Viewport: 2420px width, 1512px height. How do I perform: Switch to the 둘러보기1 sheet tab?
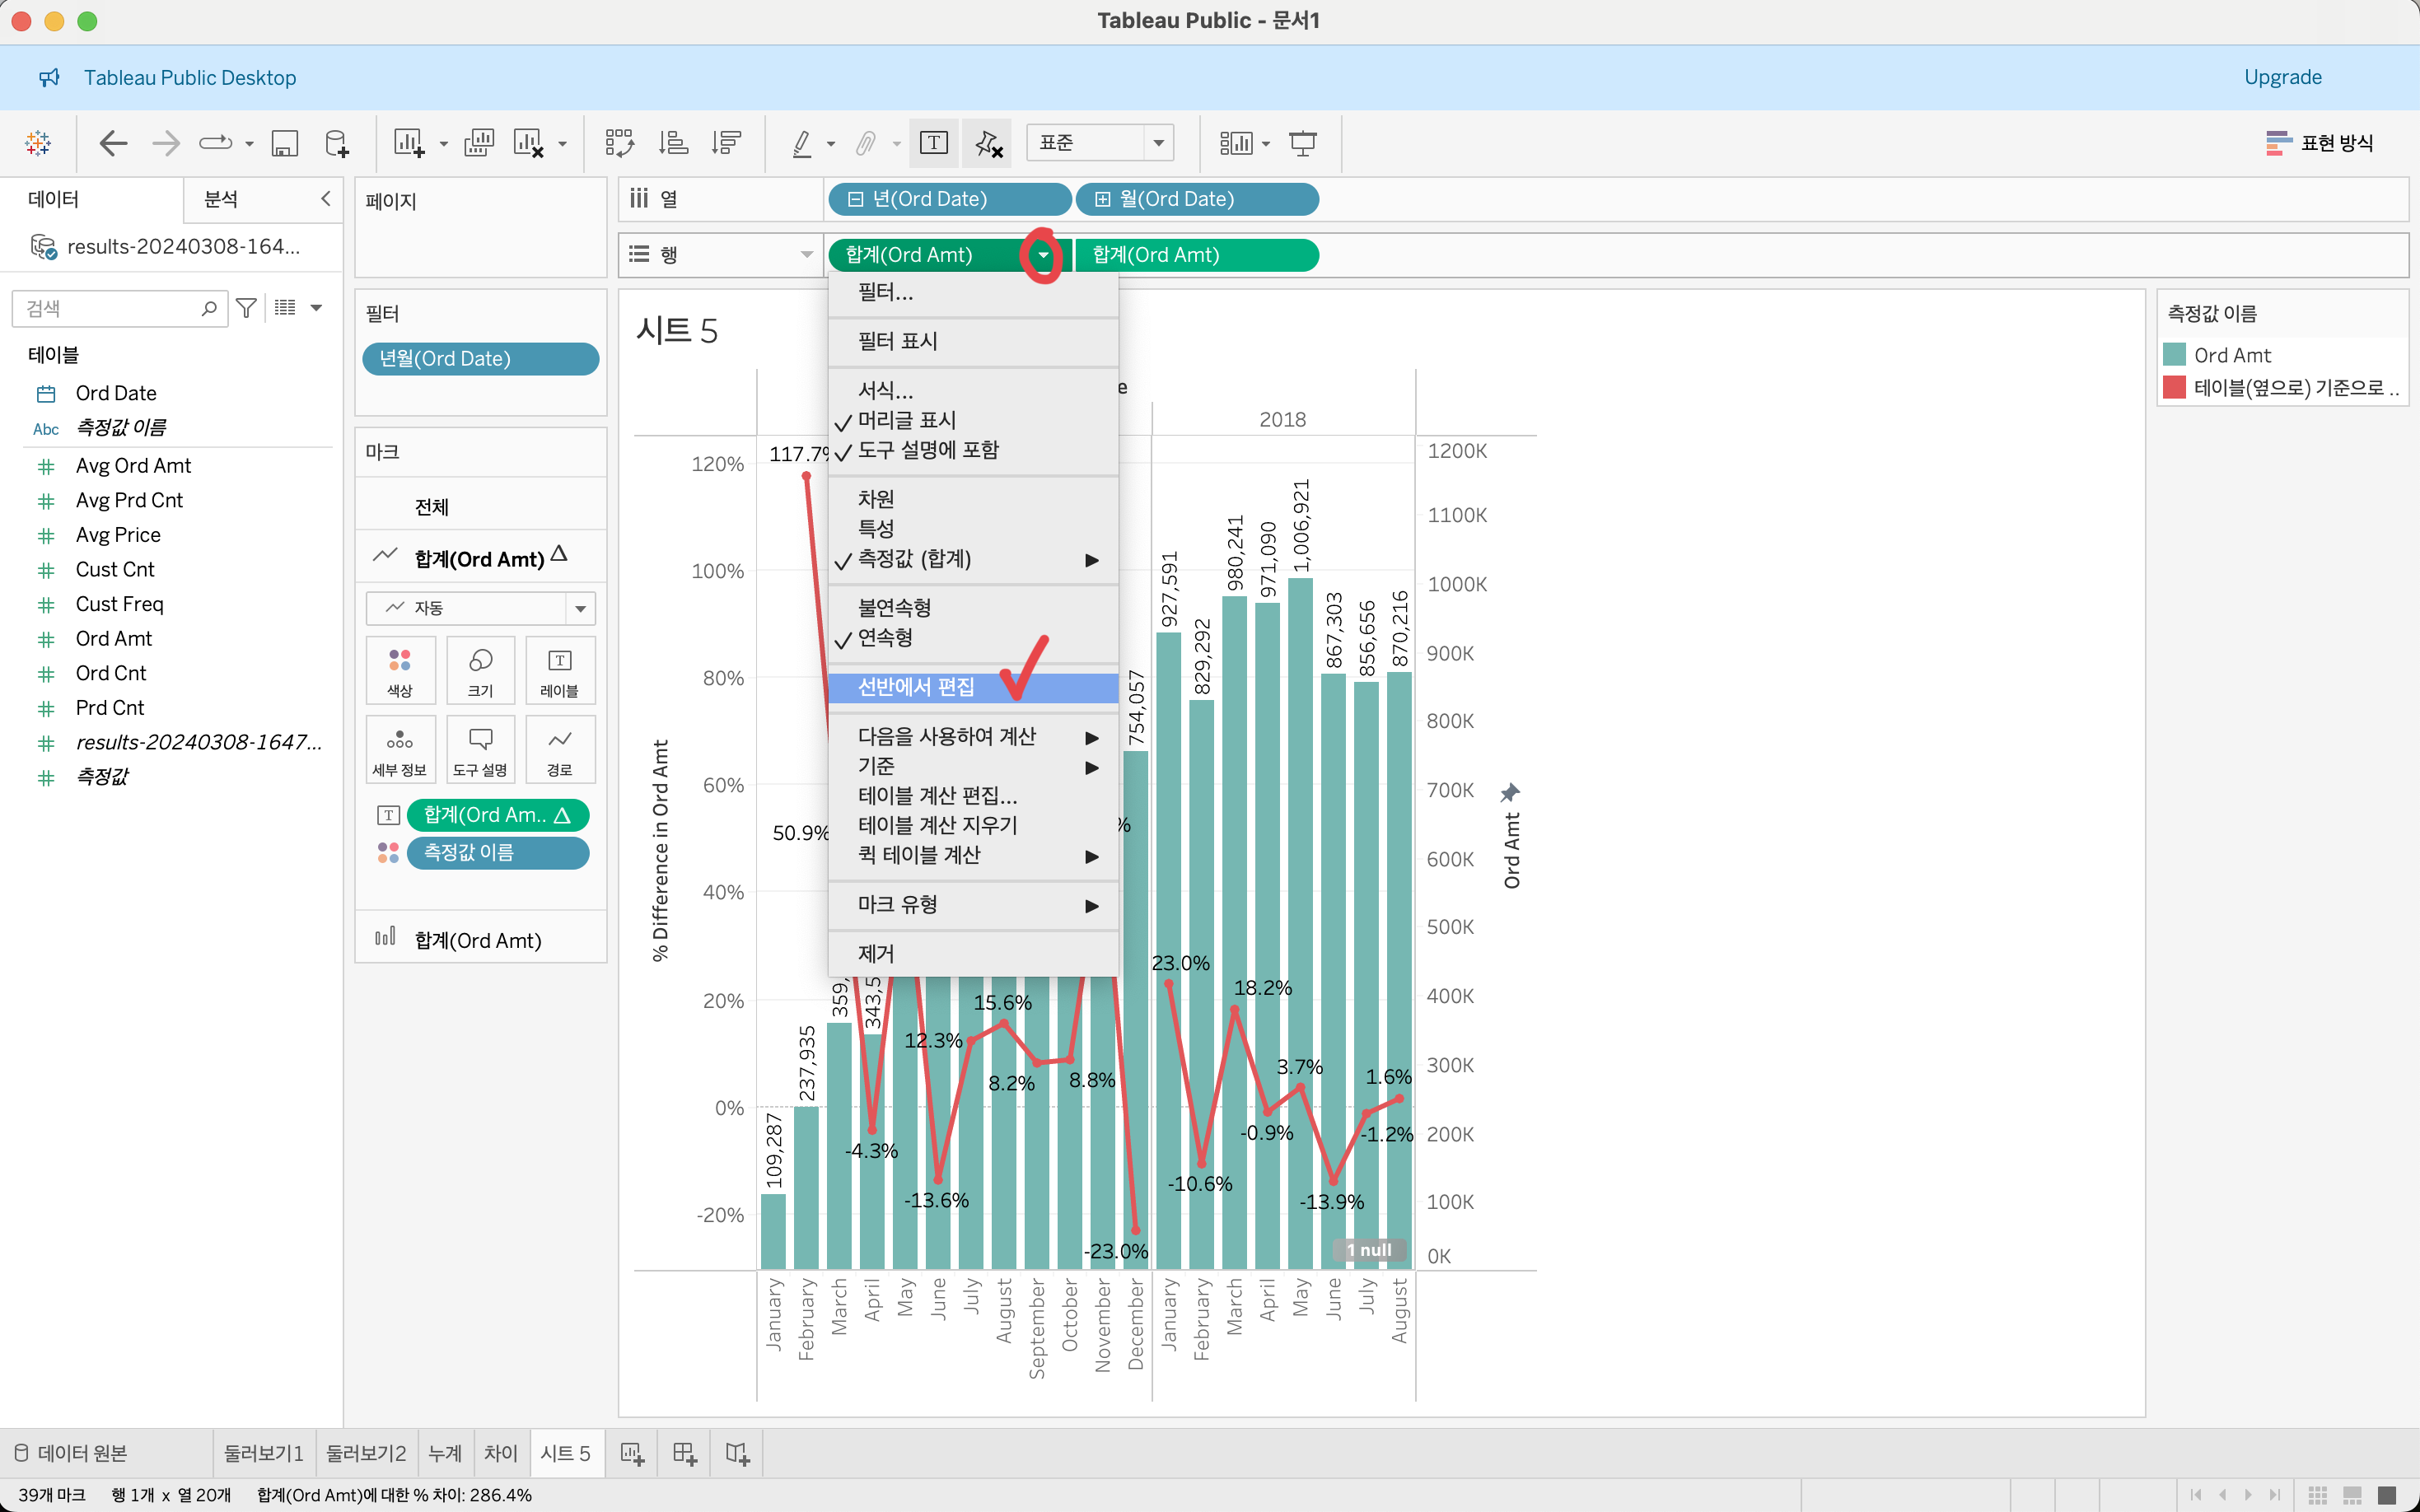pos(263,1453)
